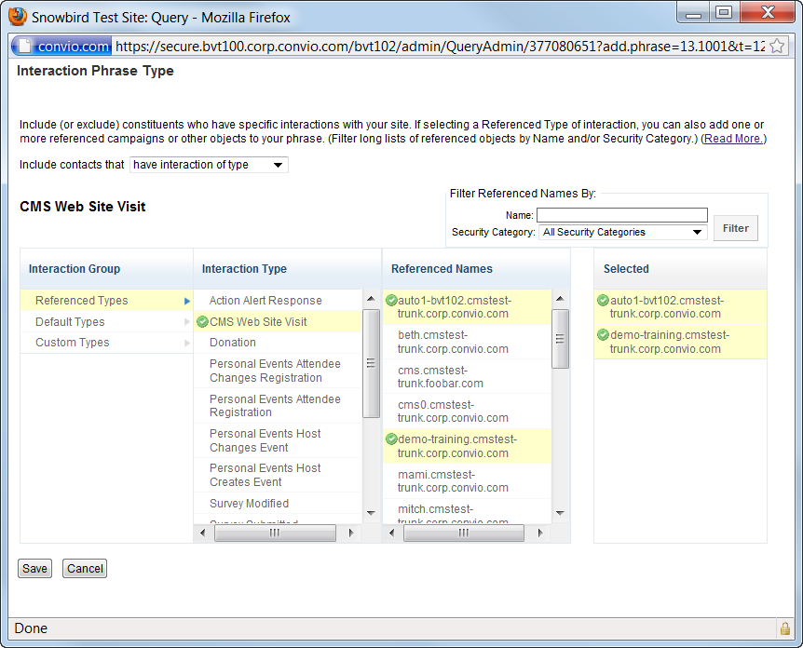The height and width of the screenshot is (648, 803).
Task: Select Referenced Types interaction group
Action: pyautogui.click(x=106, y=301)
